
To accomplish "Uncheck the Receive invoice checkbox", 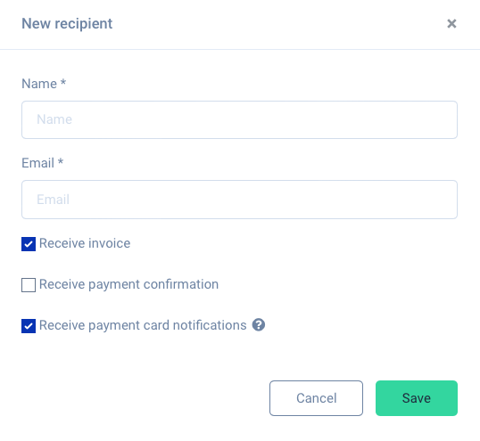I will [x=29, y=244].
